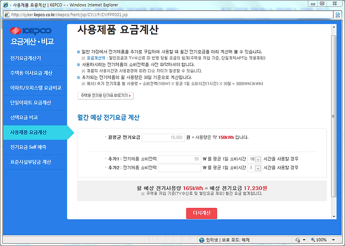Screen dimensions: 345x246
Task: Click the KEPCO logo
Action: click(x=31, y=31)
